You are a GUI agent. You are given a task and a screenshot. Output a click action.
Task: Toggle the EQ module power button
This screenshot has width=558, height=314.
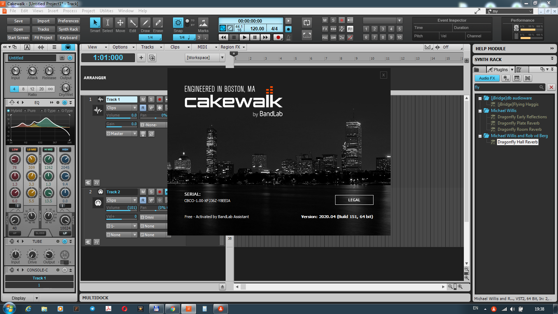(x=65, y=103)
